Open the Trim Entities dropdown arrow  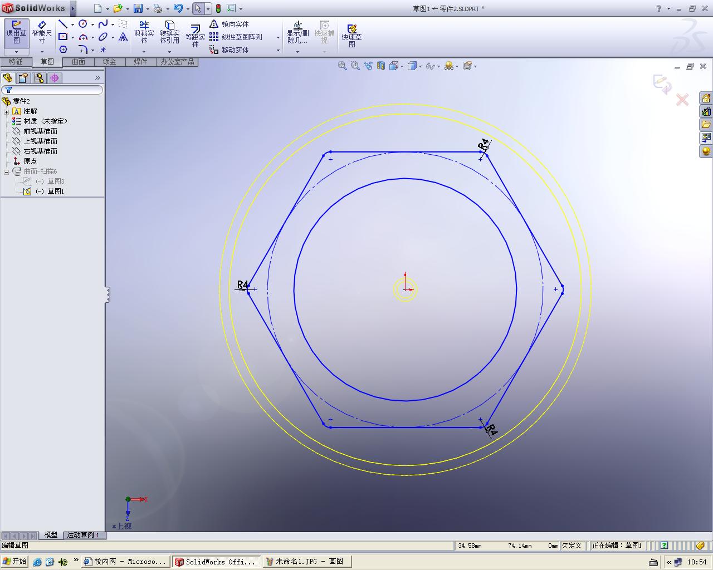click(x=144, y=52)
